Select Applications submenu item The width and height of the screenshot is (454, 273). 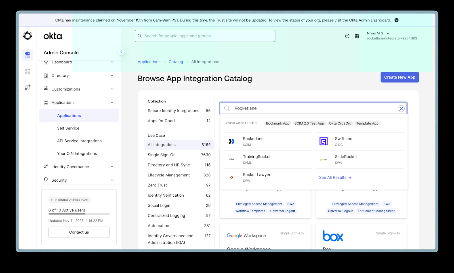79,115
